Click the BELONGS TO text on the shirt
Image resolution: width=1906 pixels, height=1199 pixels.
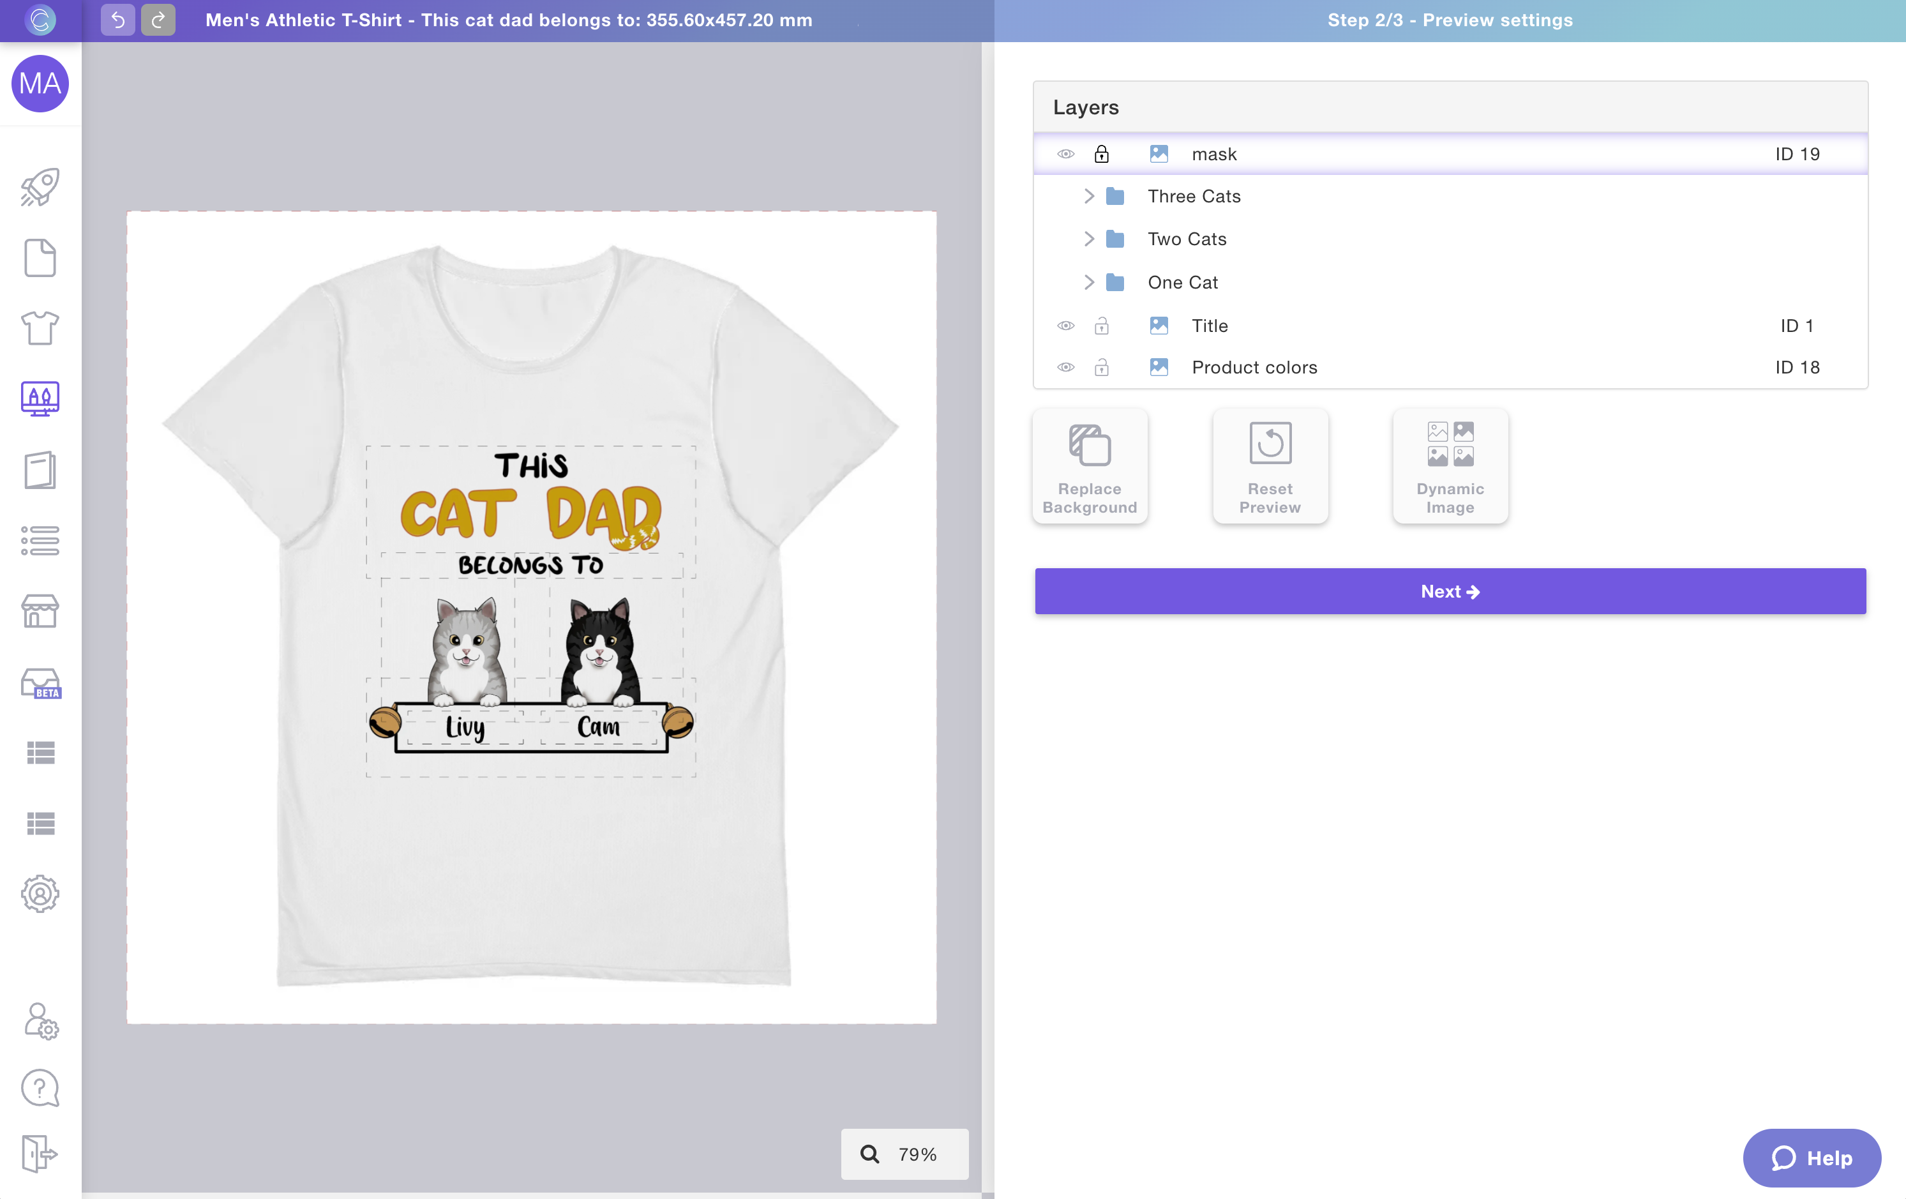(x=531, y=566)
